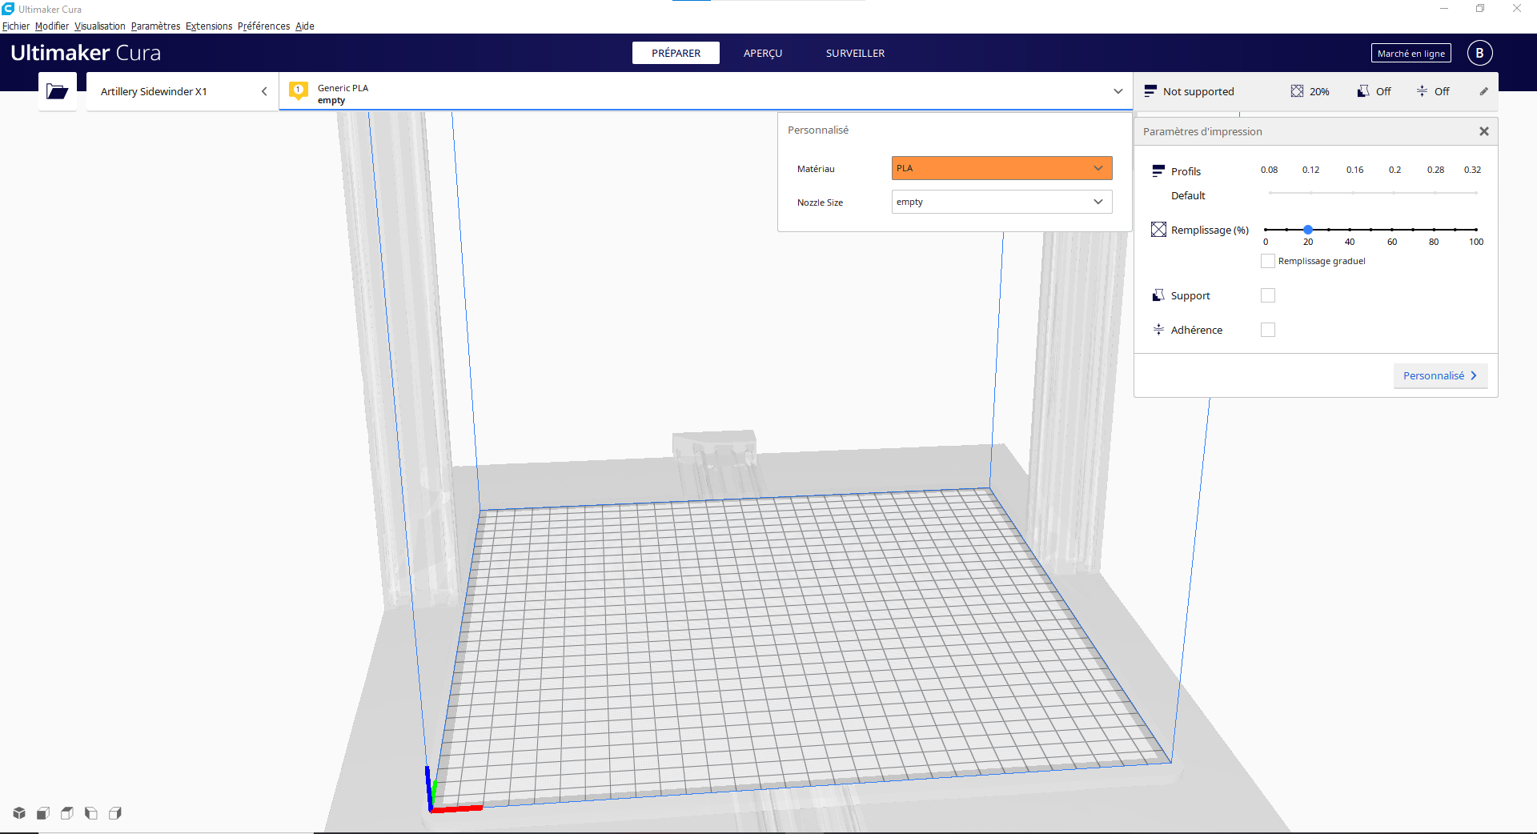Switch to top view camera icon
Image resolution: width=1537 pixels, height=834 pixels.
(67, 813)
